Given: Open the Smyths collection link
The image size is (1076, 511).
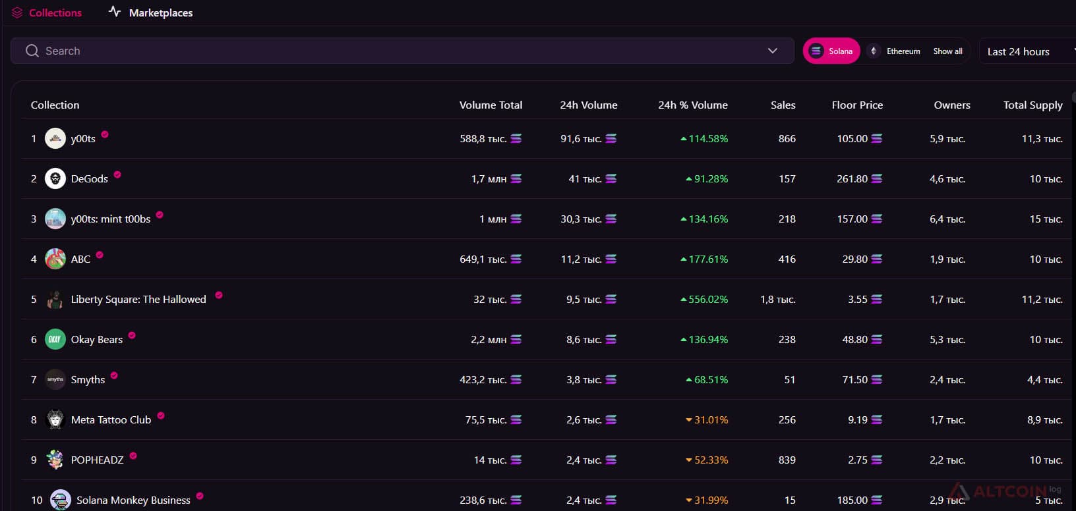Looking at the screenshot, I should 88,379.
